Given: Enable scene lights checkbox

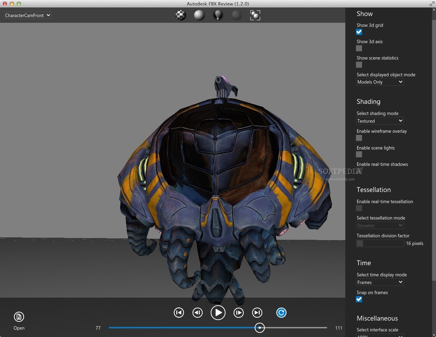Looking at the screenshot, I should point(359,154).
